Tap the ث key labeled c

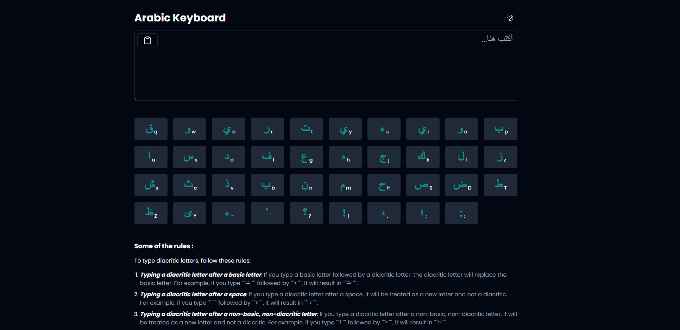pyautogui.click(x=190, y=185)
